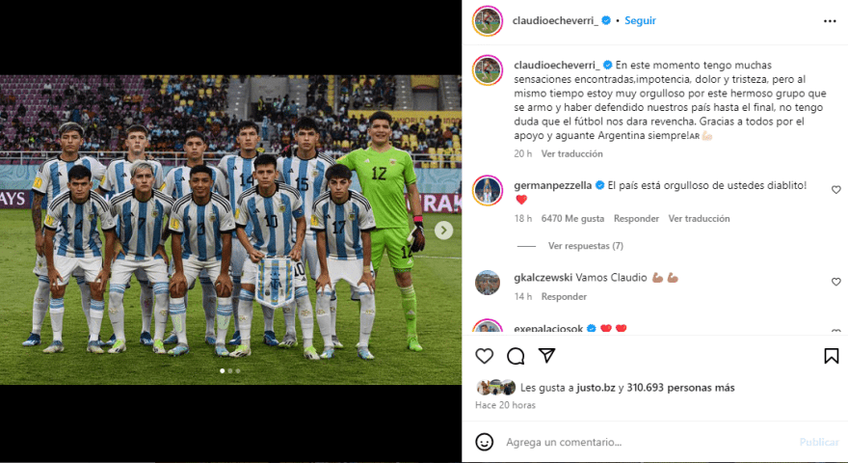Image resolution: width=848 pixels, height=463 pixels.
Task: Expand Ver respuestas (7) replies
Action: pyautogui.click(x=586, y=246)
